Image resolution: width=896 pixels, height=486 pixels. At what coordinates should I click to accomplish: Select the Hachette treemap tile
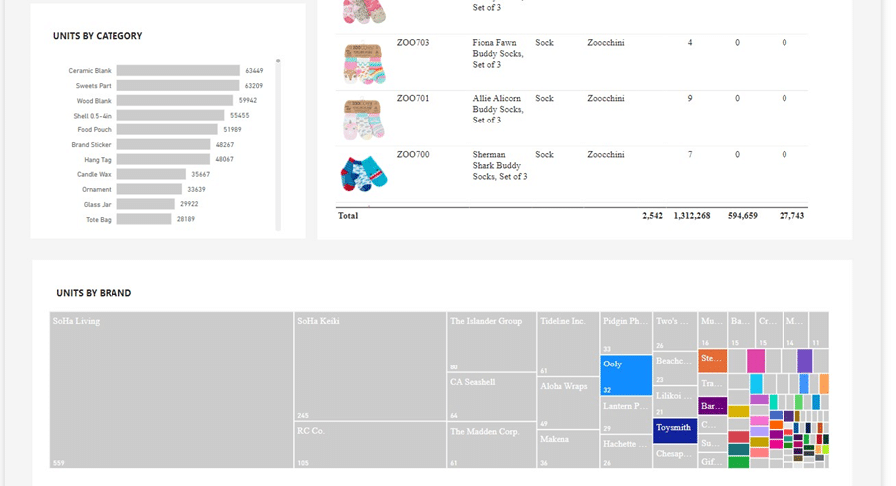[626, 452]
